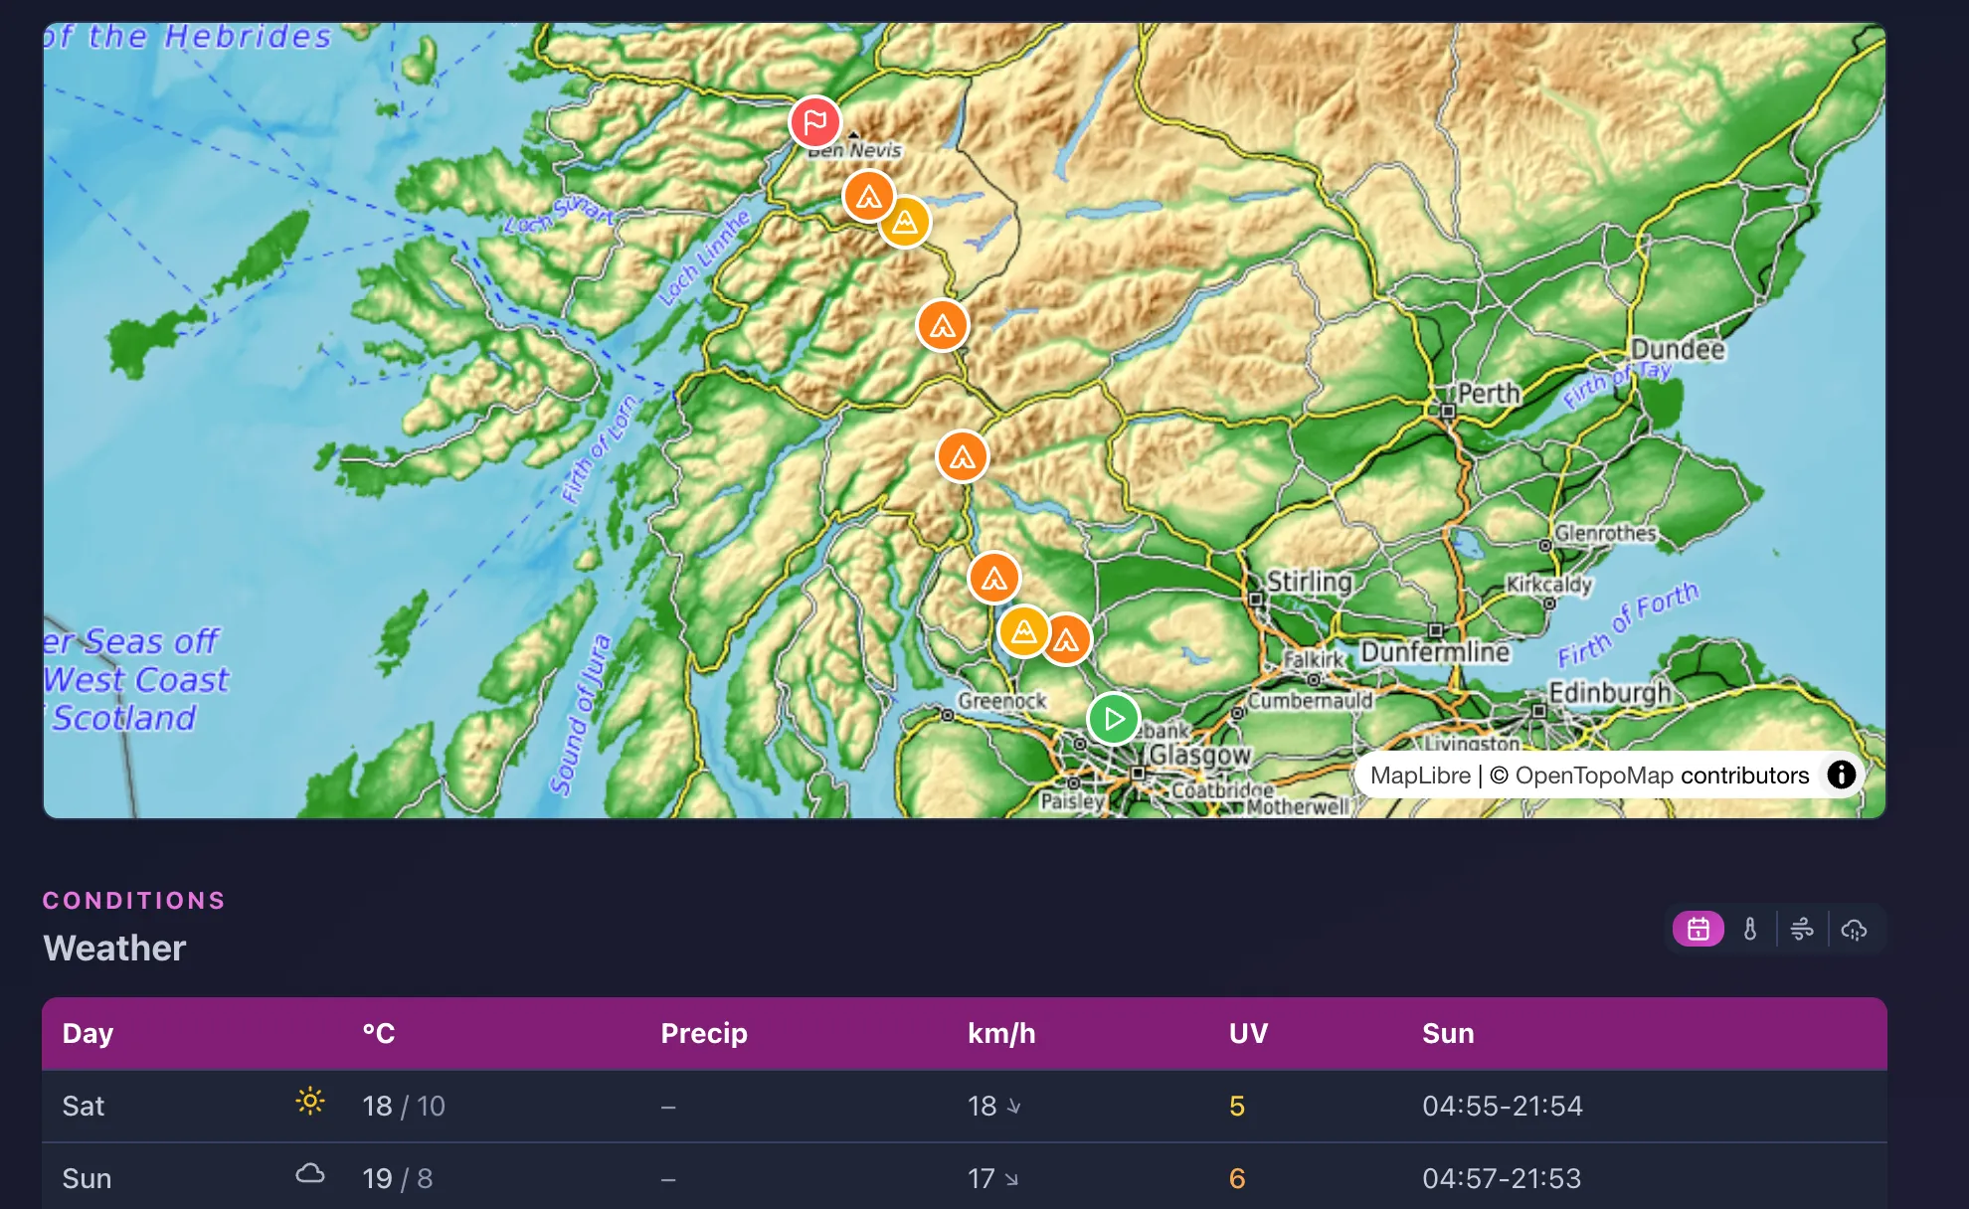Click Saturday's wind speed 18
Screen dimensions: 1969x1209
coord(983,1106)
